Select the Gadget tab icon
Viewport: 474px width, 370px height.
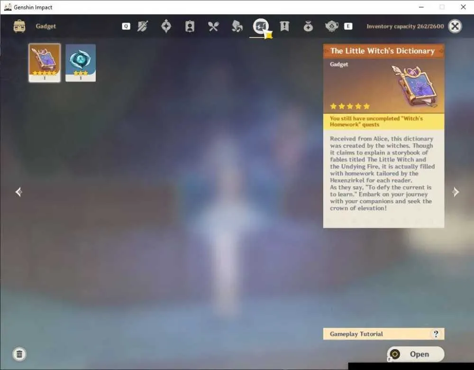pyautogui.click(x=261, y=26)
